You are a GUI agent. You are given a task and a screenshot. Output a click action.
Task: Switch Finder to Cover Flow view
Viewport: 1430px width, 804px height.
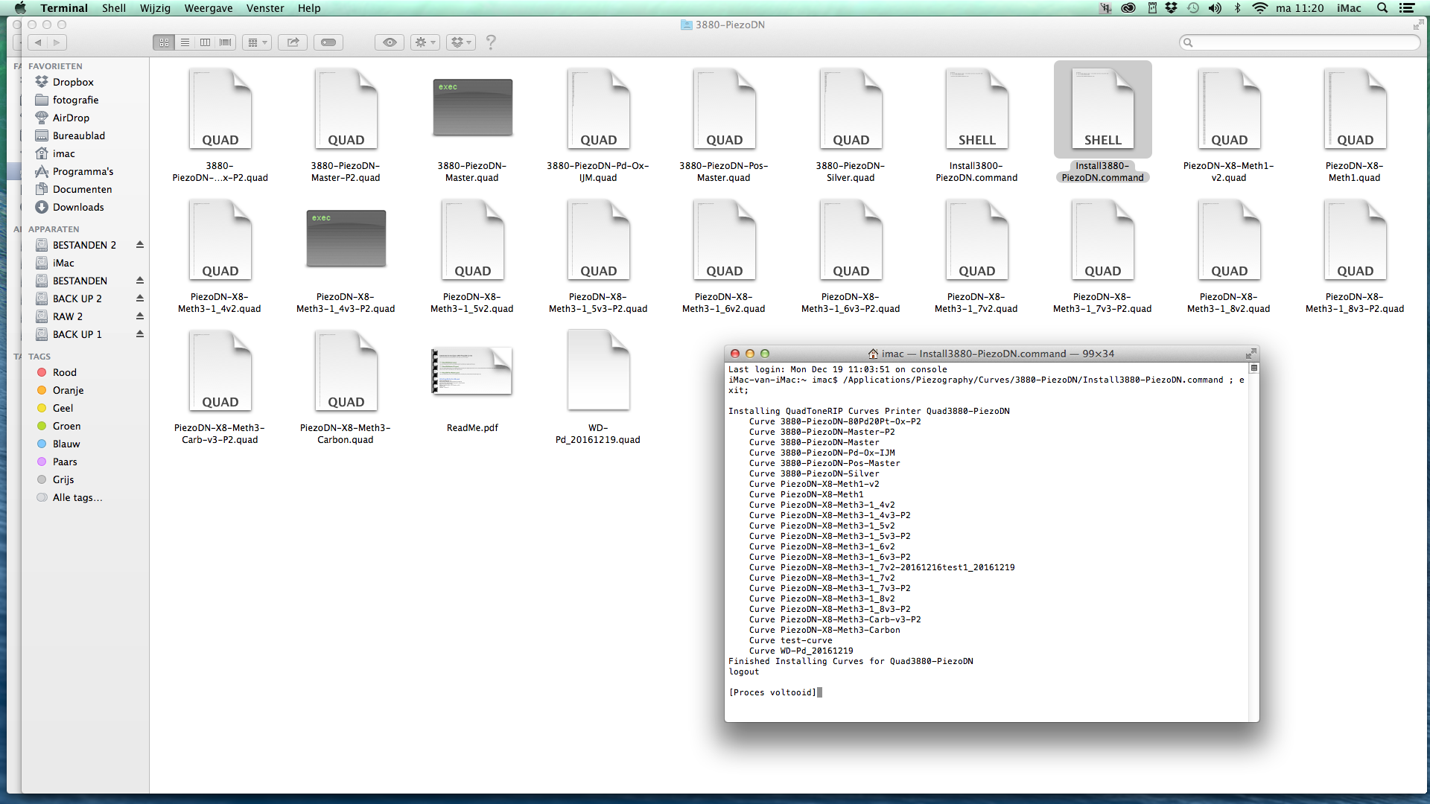click(x=225, y=42)
